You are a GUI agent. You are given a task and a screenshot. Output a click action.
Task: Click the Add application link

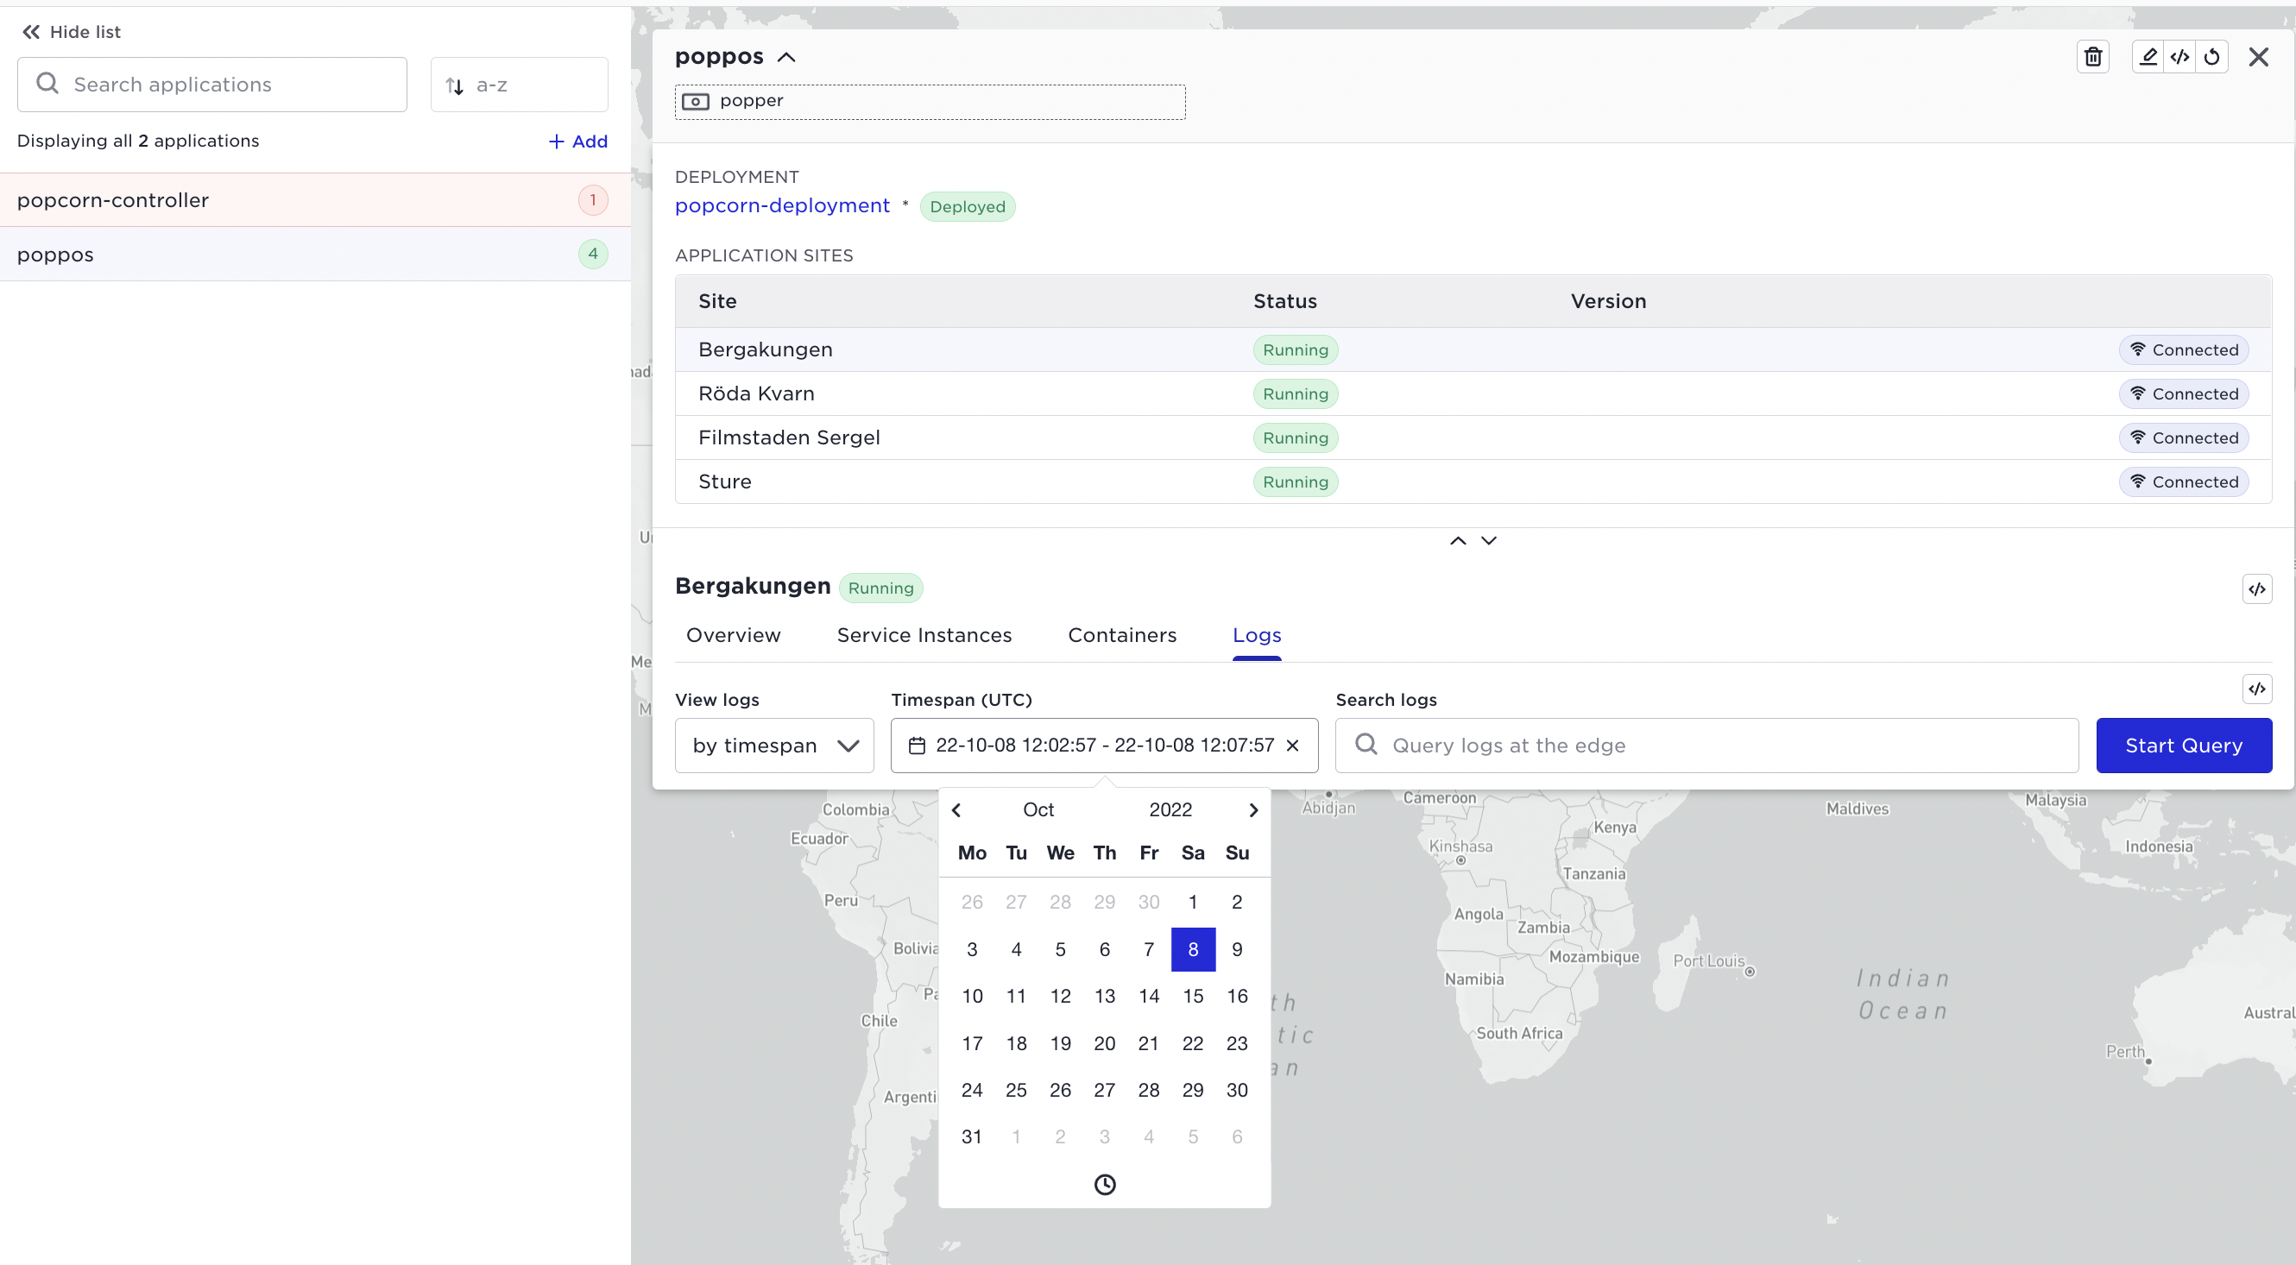[x=577, y=142]
